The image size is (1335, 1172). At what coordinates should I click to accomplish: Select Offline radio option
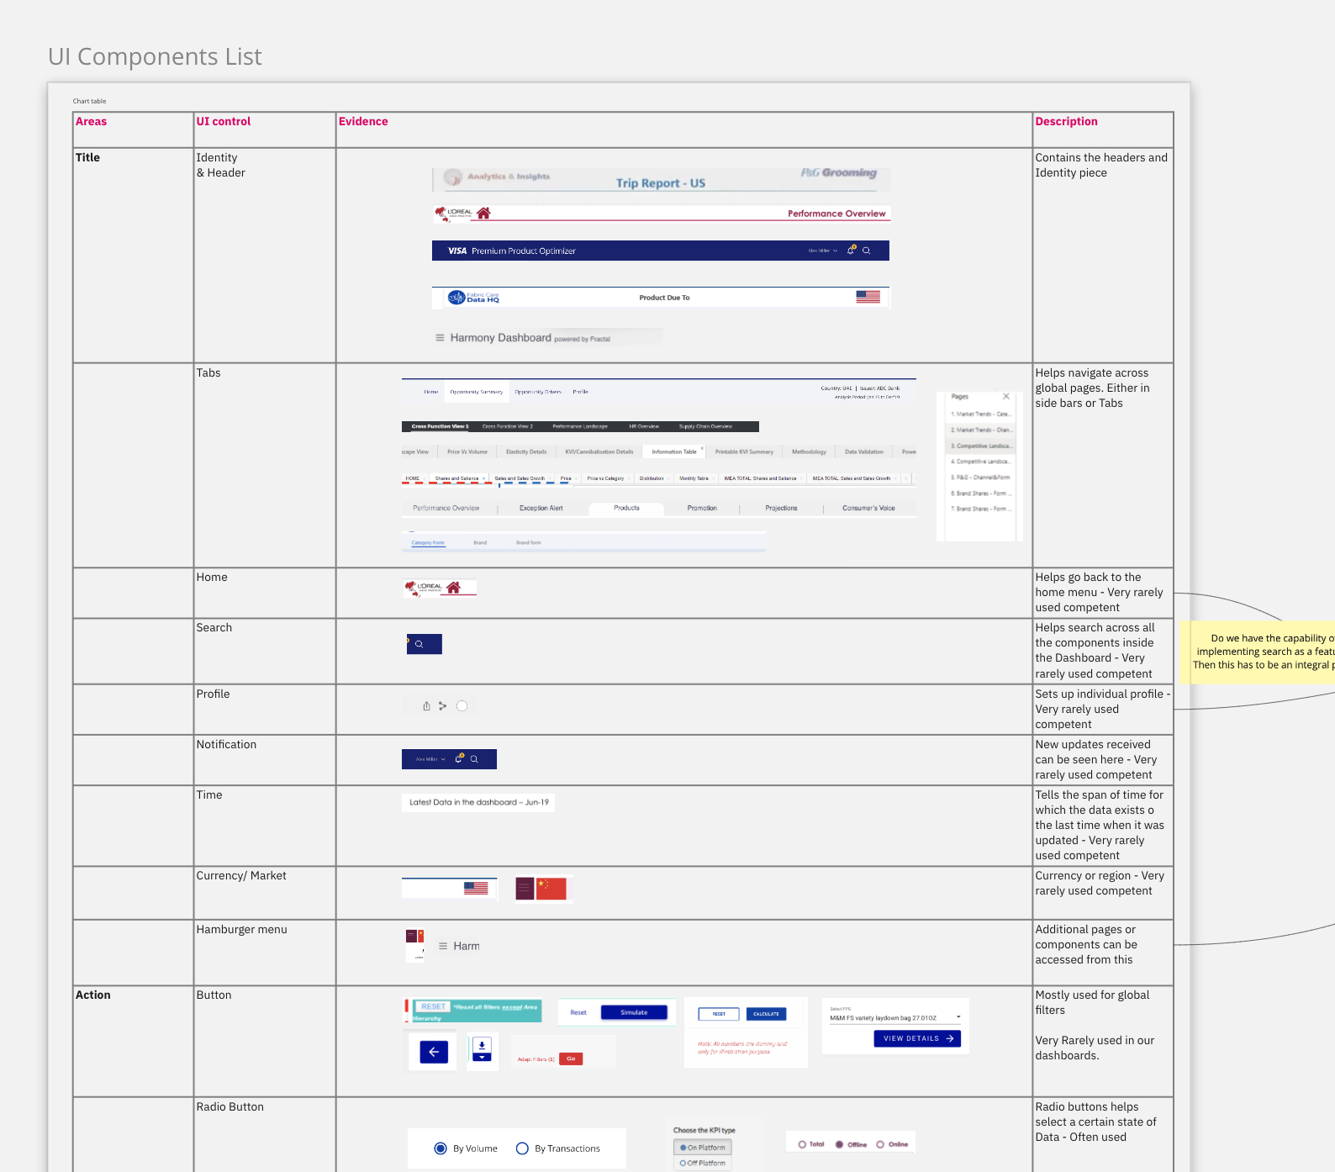(839, 1144)
